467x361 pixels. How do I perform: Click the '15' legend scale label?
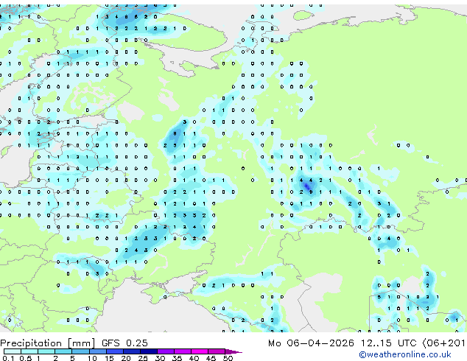click(x=109, y=358)
